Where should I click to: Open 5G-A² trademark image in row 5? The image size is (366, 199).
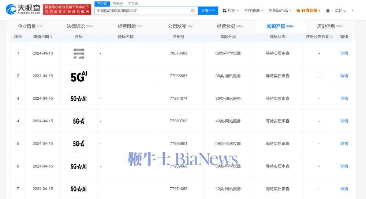79,144
